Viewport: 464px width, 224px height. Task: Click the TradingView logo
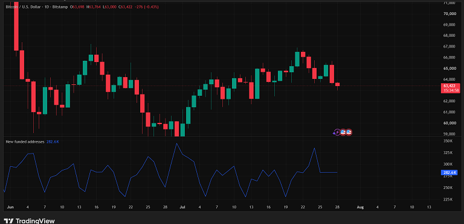pyautogui.click(x=29, y=221)
